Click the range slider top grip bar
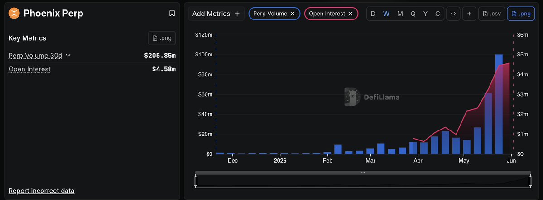 click(x=363, y=172)
